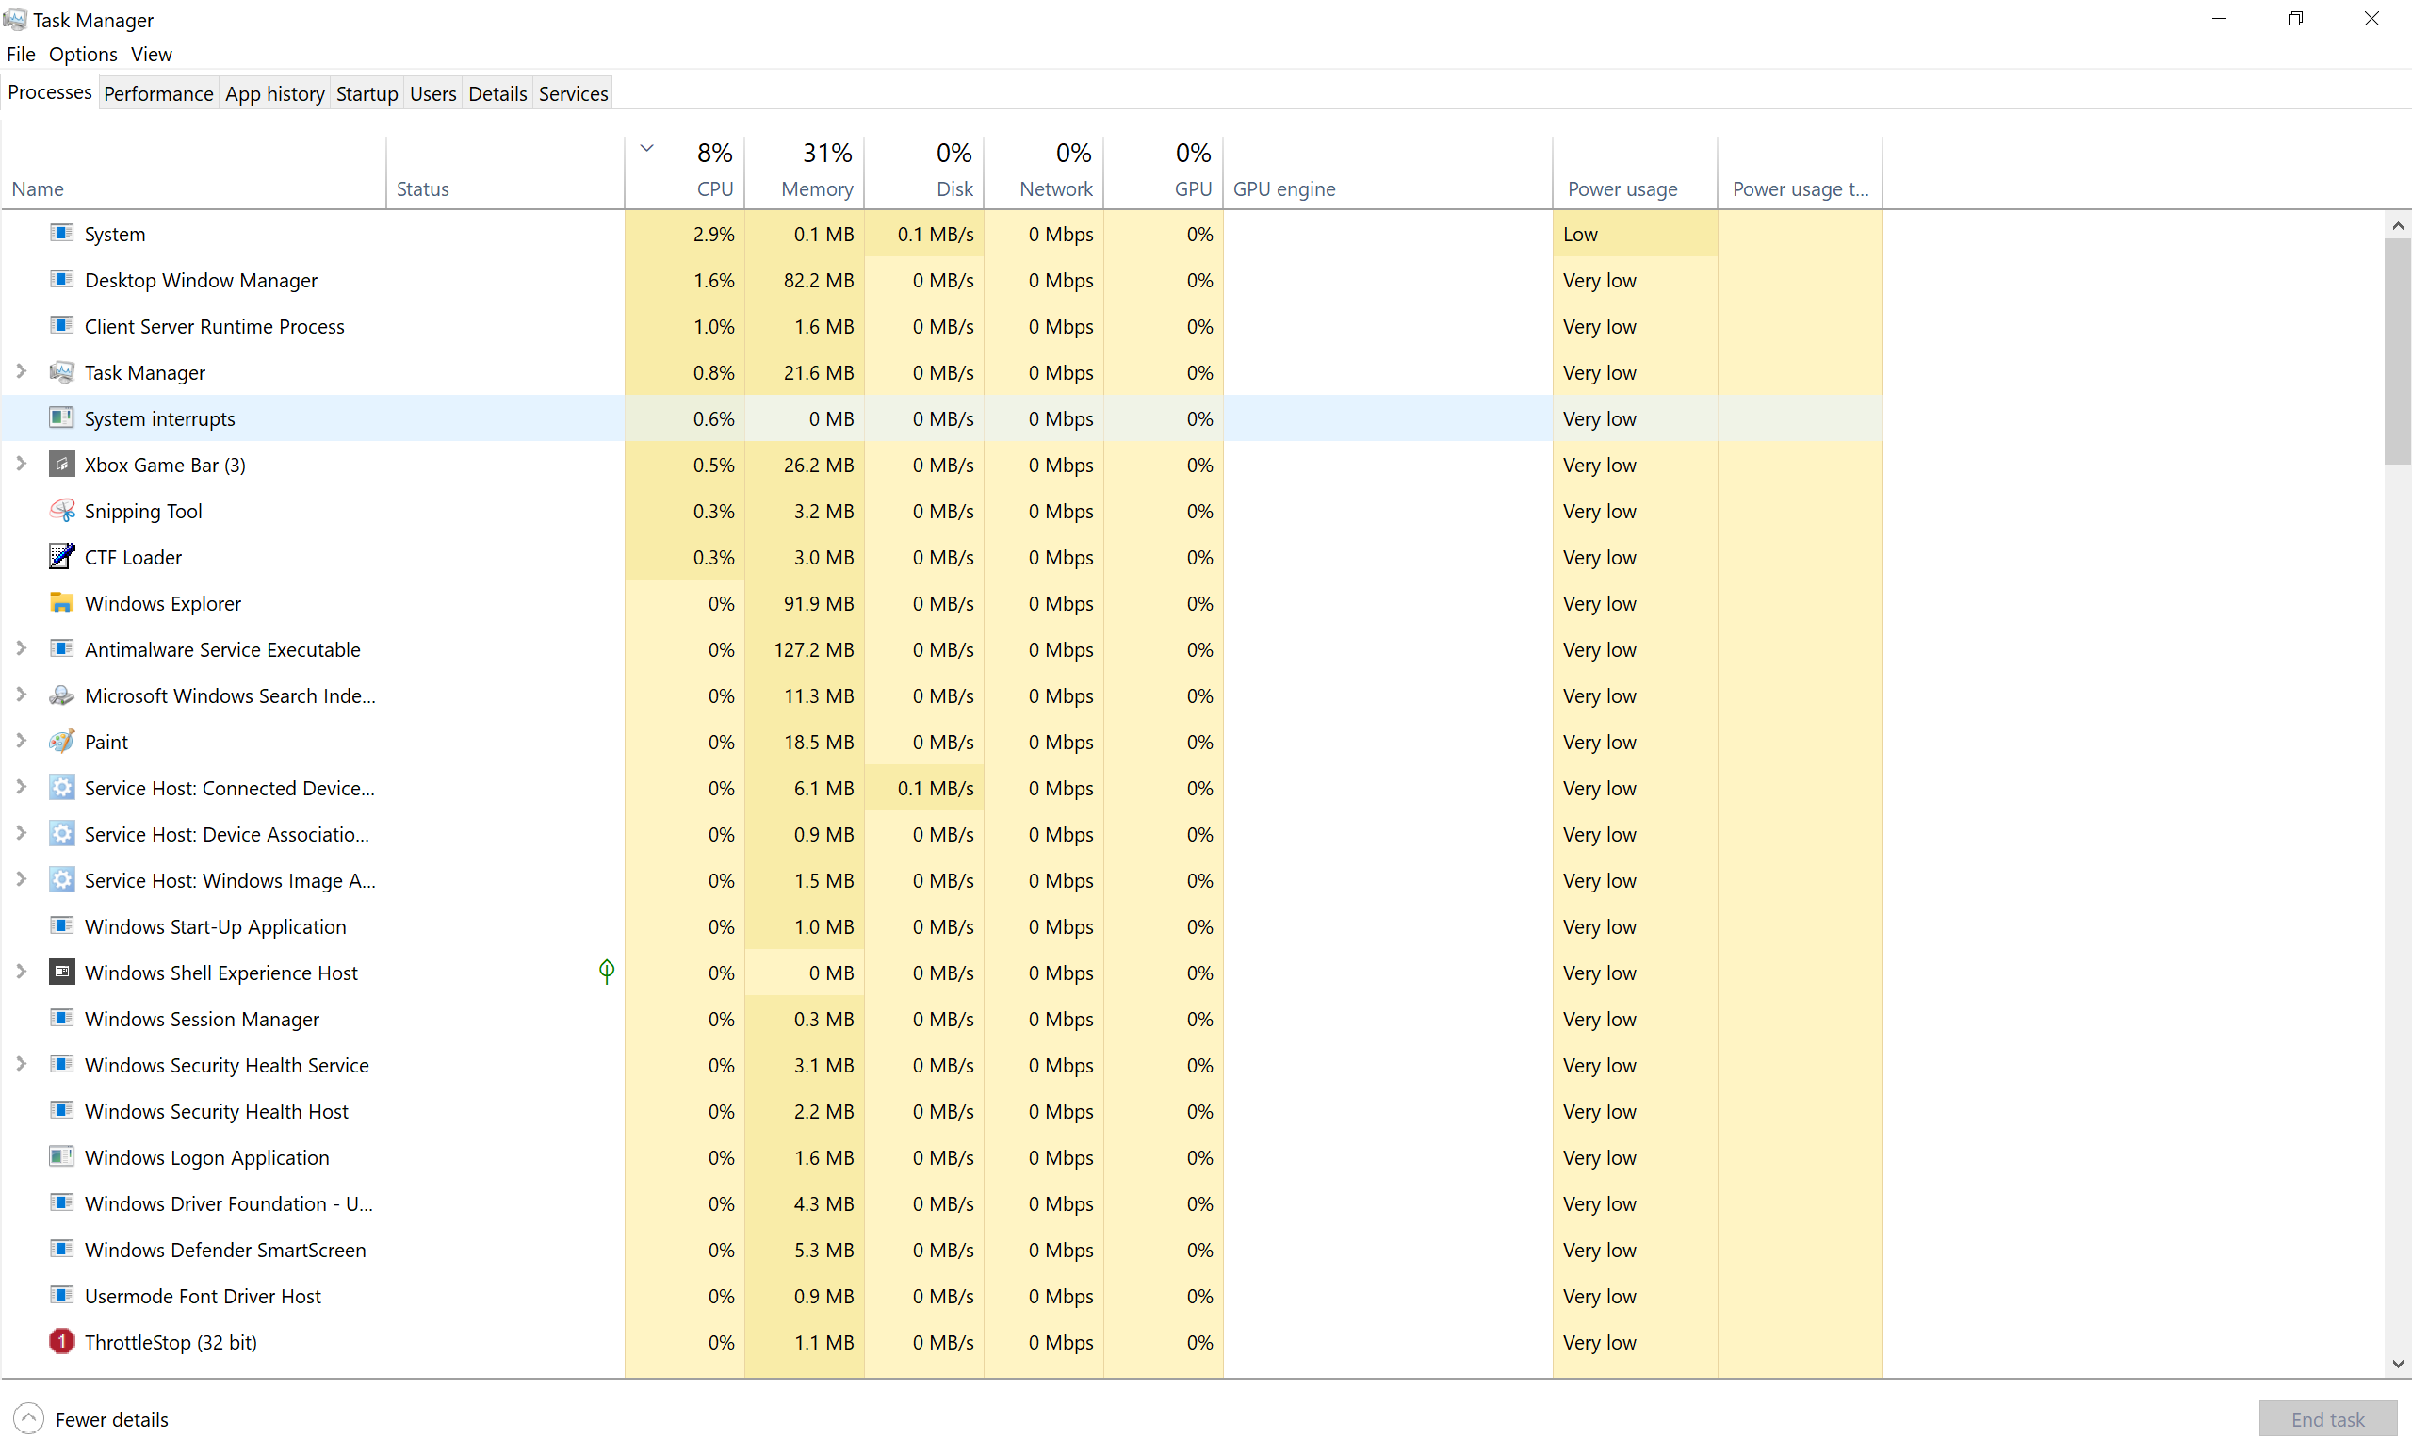
Task: Switch to the Services tab
Action: [x=574, y=93]
